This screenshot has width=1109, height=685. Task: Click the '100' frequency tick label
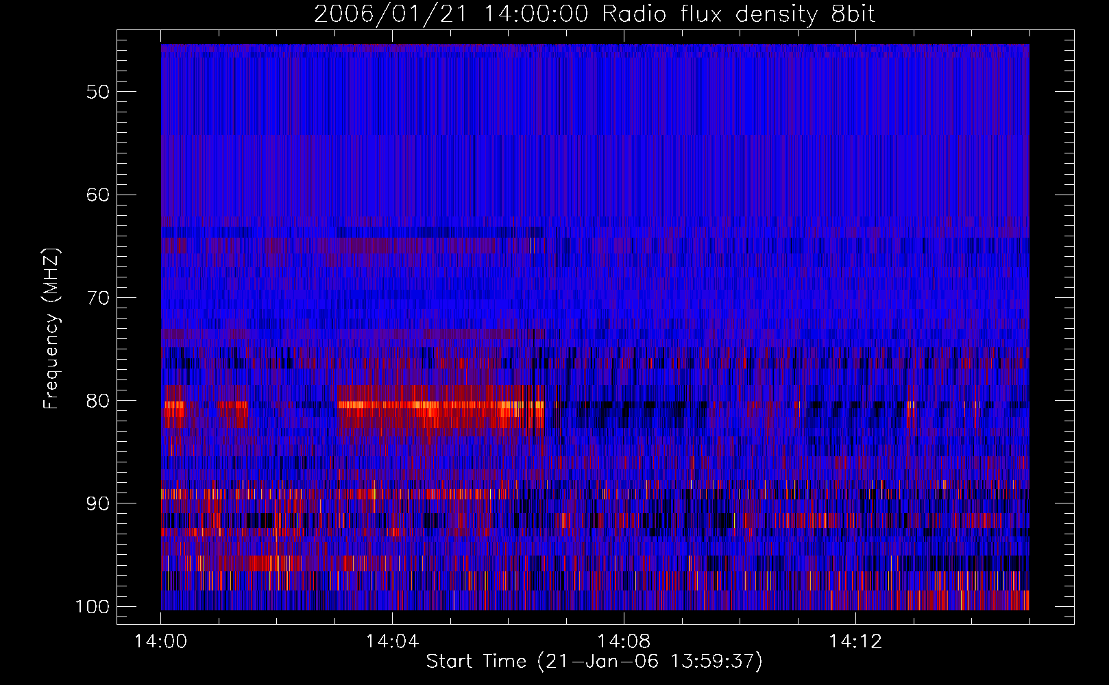(92, 607)
